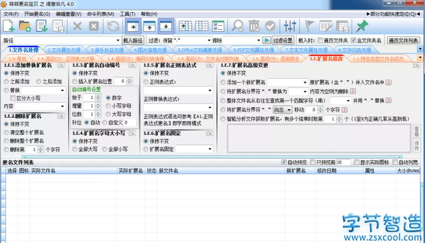
Task: Click the column icon with left arrow
Action: [x=185, y=26]
